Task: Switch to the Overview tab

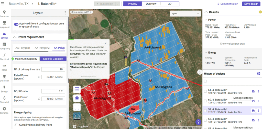Action: 151,4
